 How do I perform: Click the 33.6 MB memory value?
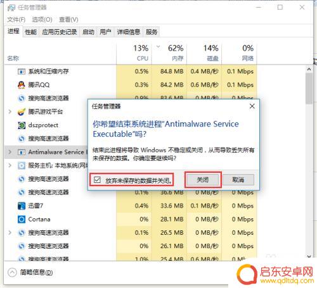(172, 206)
